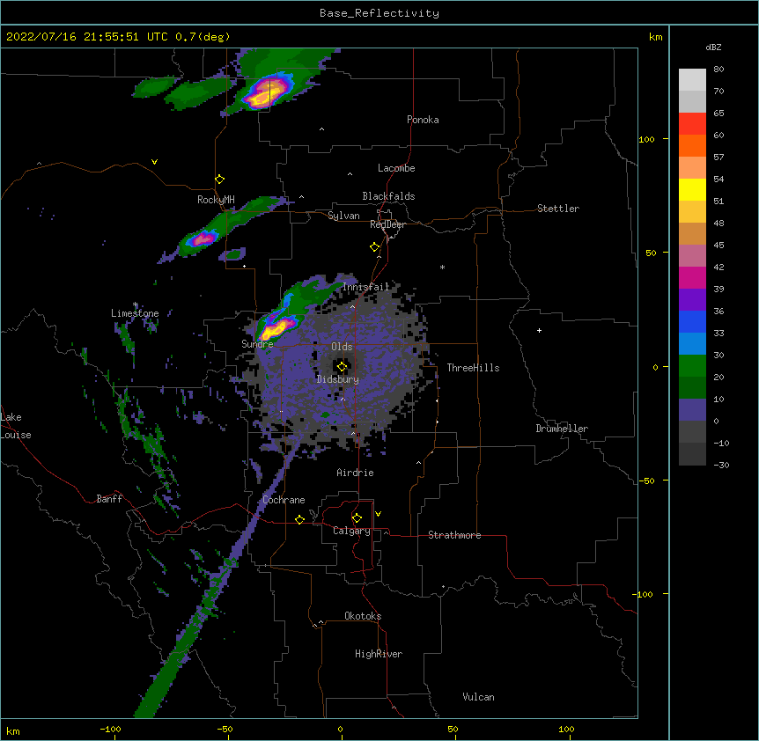Click the asterisk marker east of Innisfail
The width and height of the screenshot is (759, 741).
pos(442,267)
